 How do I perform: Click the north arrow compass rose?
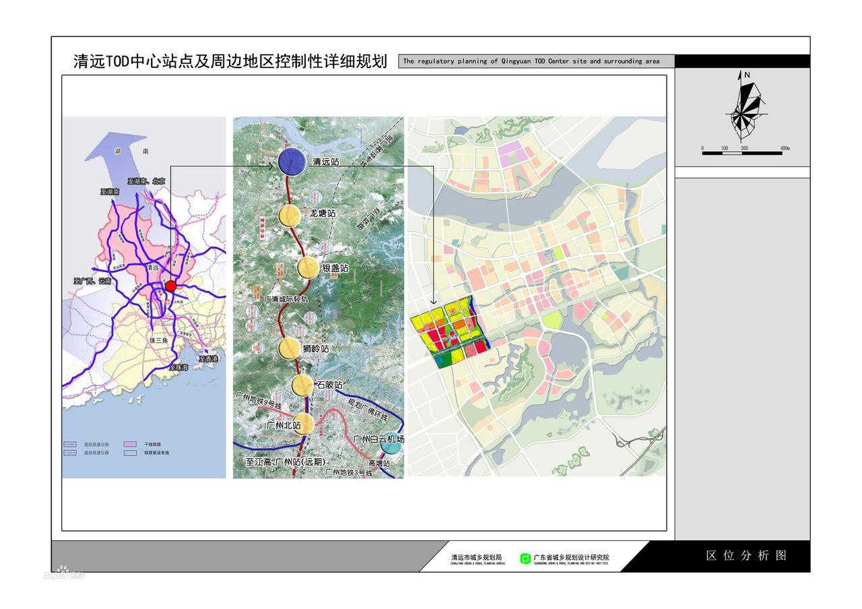click(744, 108)
